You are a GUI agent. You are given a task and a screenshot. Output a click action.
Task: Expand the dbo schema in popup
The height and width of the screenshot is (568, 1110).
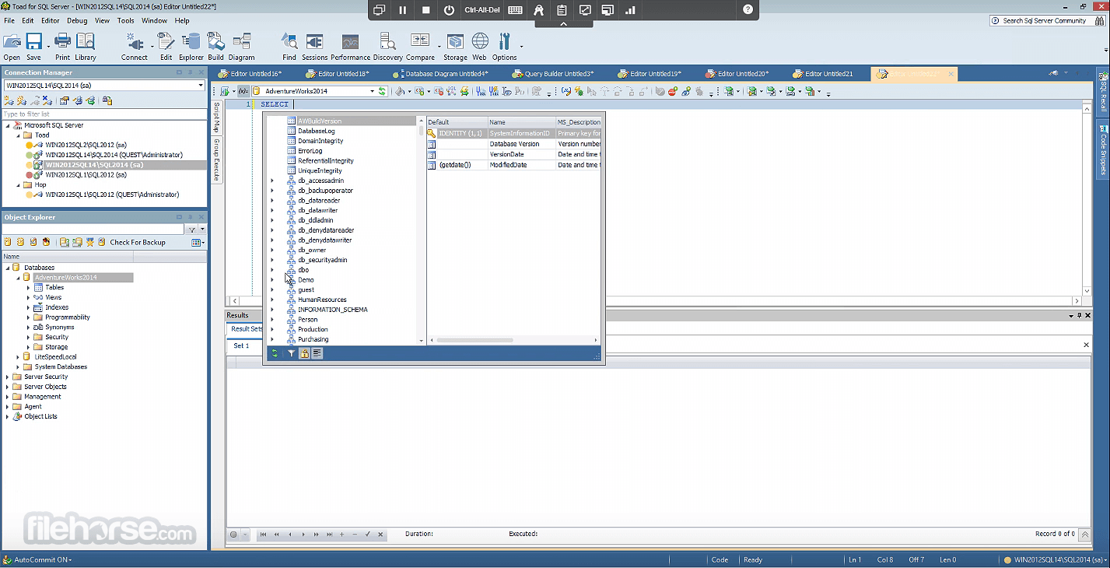(271, 270)
